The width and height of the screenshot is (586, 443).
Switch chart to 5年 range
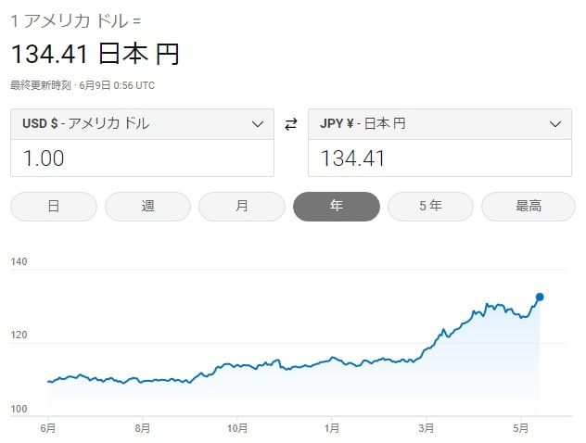coord(430,207)
